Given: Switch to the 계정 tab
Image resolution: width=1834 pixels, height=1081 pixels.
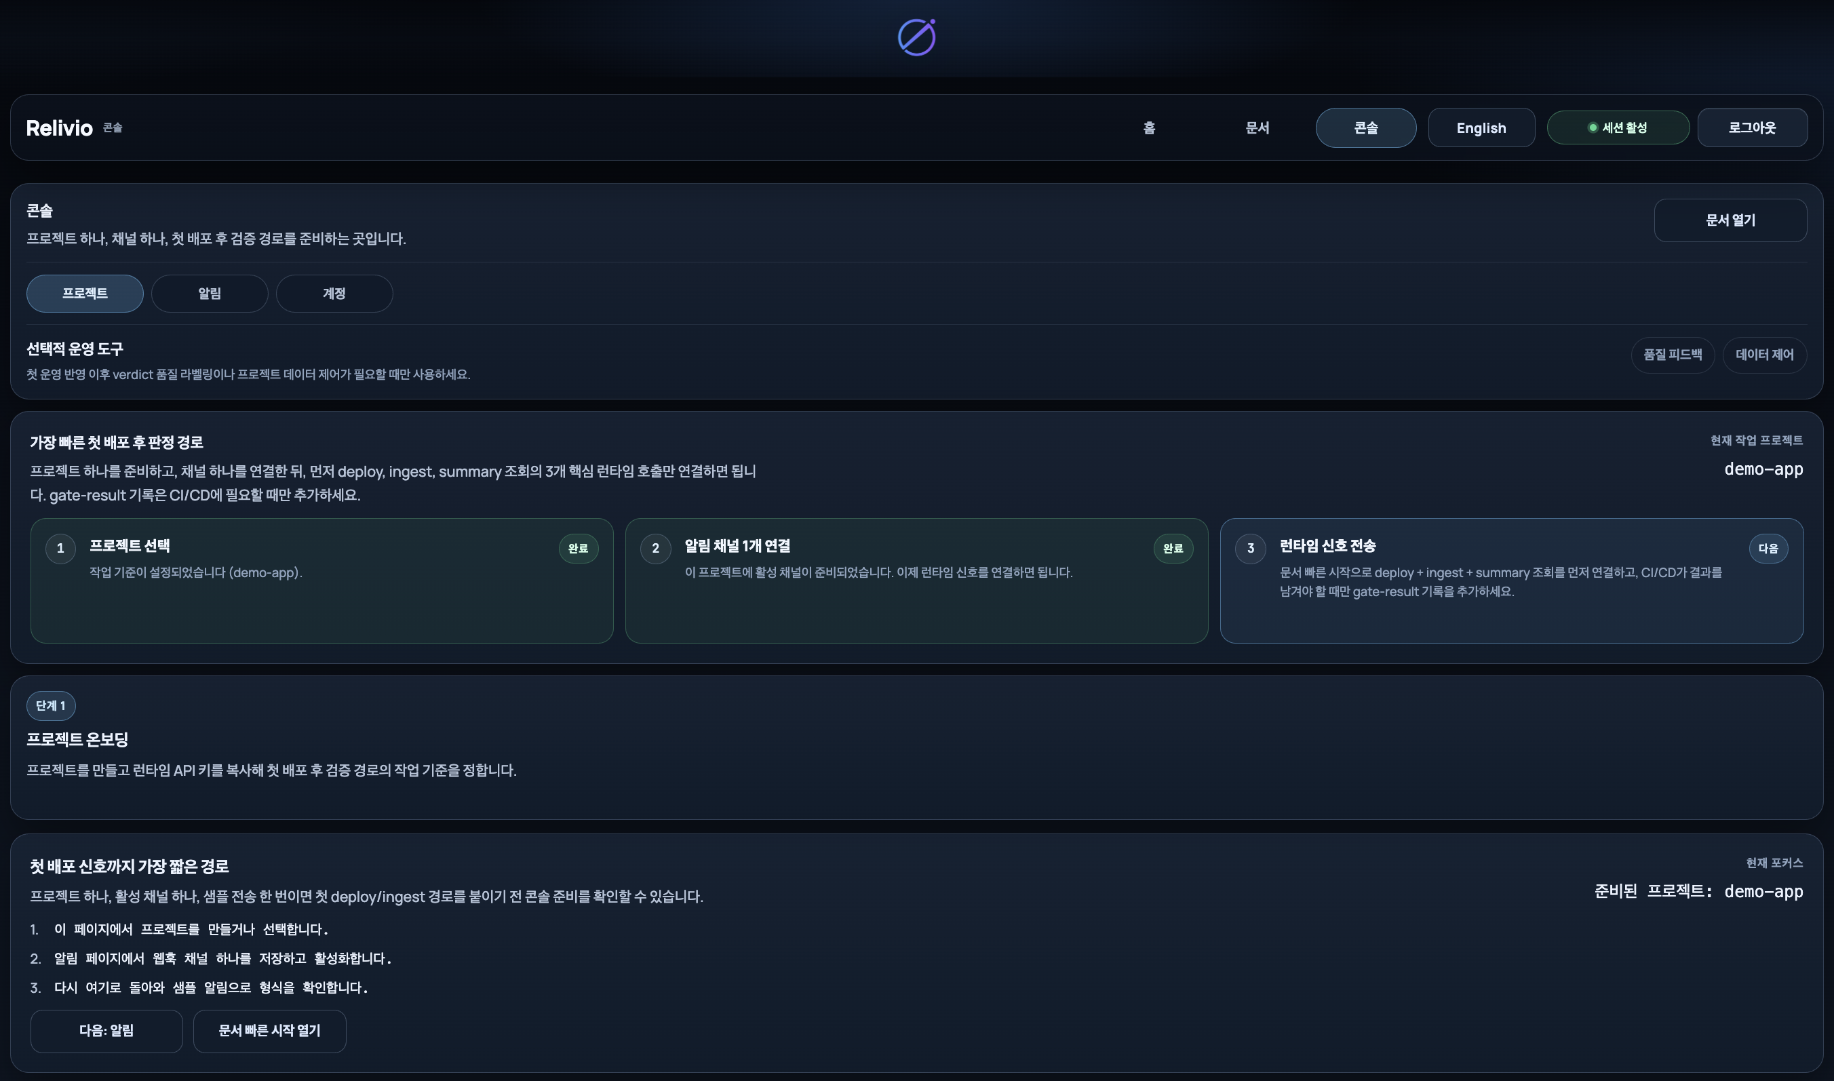Looking at the screenshot, I should [334, 293].
